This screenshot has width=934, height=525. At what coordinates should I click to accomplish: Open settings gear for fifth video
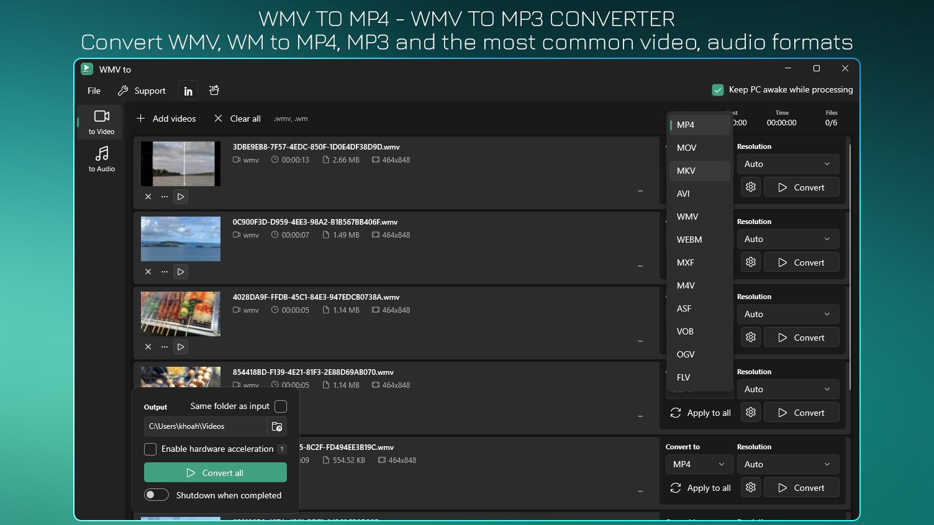[x=751, y=488]
